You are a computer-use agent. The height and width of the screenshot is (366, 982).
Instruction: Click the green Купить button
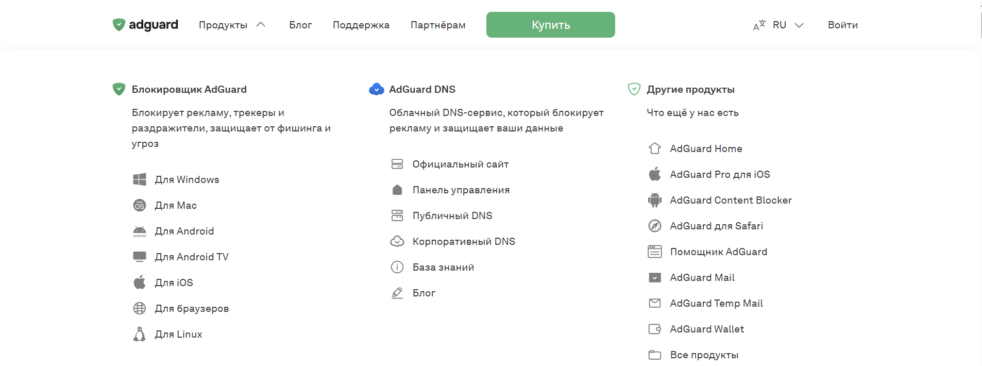(551, 25)
